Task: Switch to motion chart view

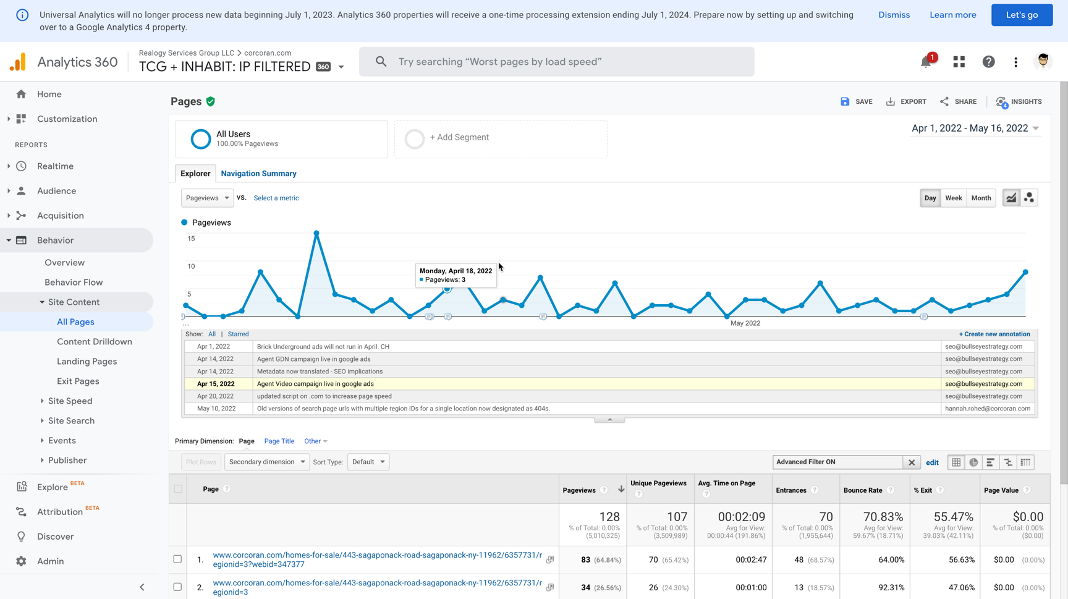Action: click(1028, 198)
